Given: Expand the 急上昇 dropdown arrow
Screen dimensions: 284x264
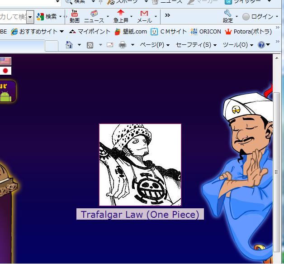Looking at the screenshot, I should 131,16.
